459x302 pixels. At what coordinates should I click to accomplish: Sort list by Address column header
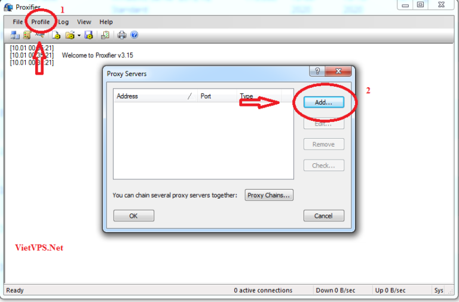[155, 96]
